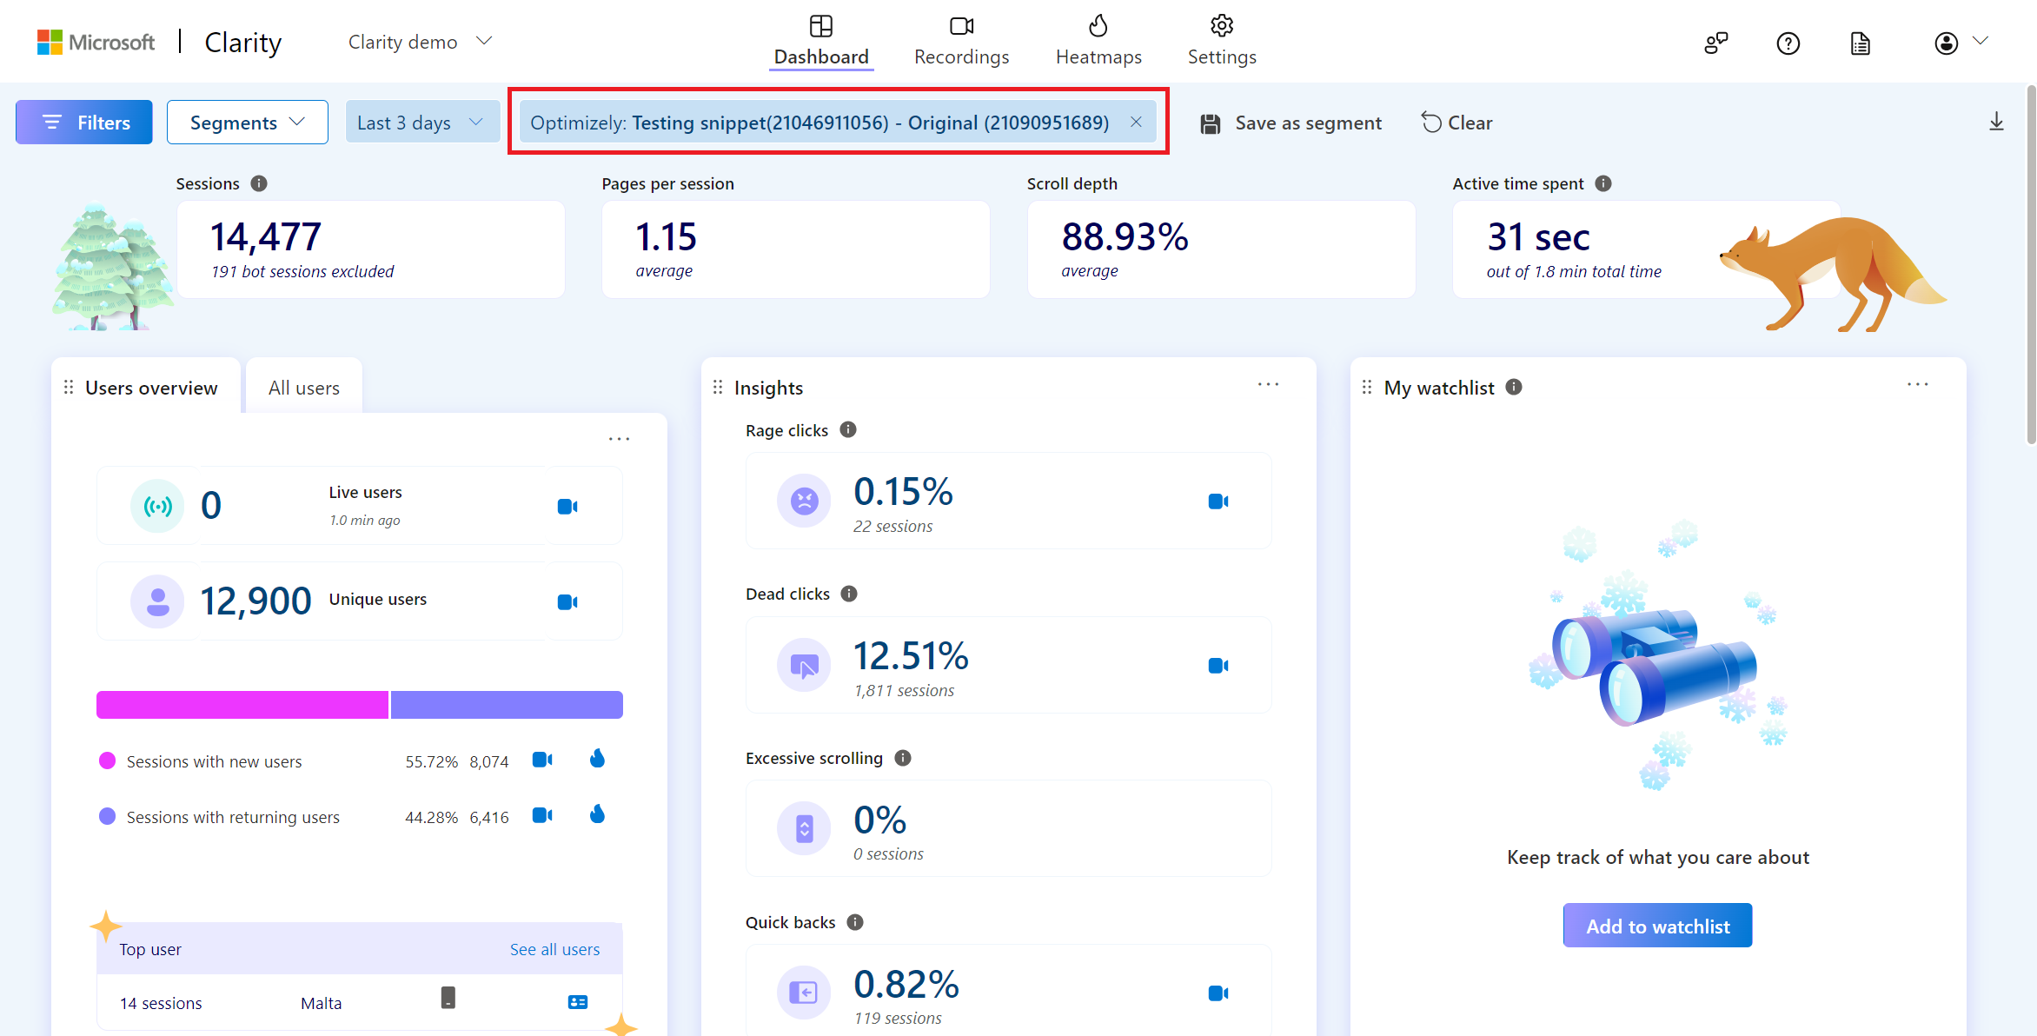Image resolution: width=2037 pixels, height=1036 pixels.
Task: Open the help question mark icon
Action: pyautogui.click(x=1788, y=43)
